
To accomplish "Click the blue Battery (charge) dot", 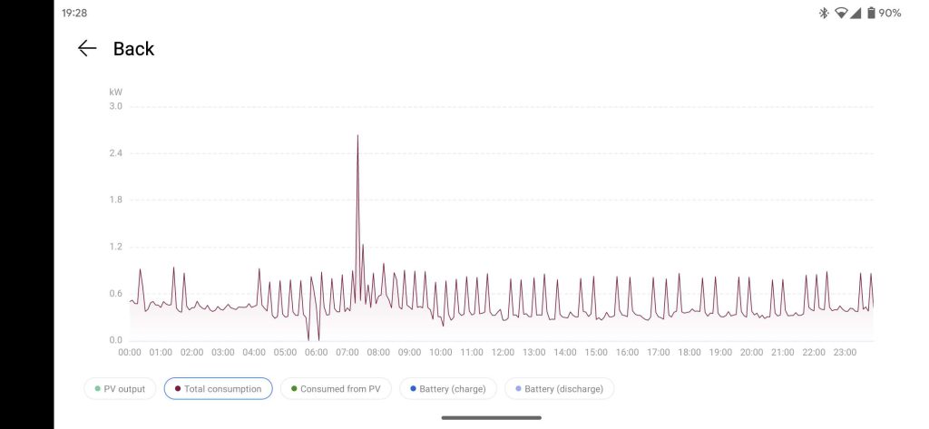I will tap(413, 389).
